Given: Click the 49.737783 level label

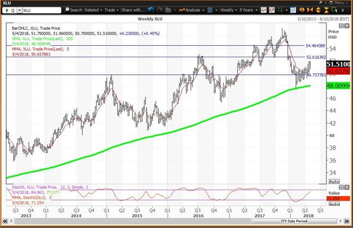Looking at the screenshot, I should pos(316,75).
